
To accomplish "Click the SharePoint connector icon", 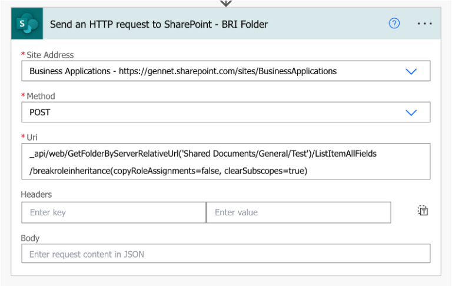I will [x=27, y=24].
